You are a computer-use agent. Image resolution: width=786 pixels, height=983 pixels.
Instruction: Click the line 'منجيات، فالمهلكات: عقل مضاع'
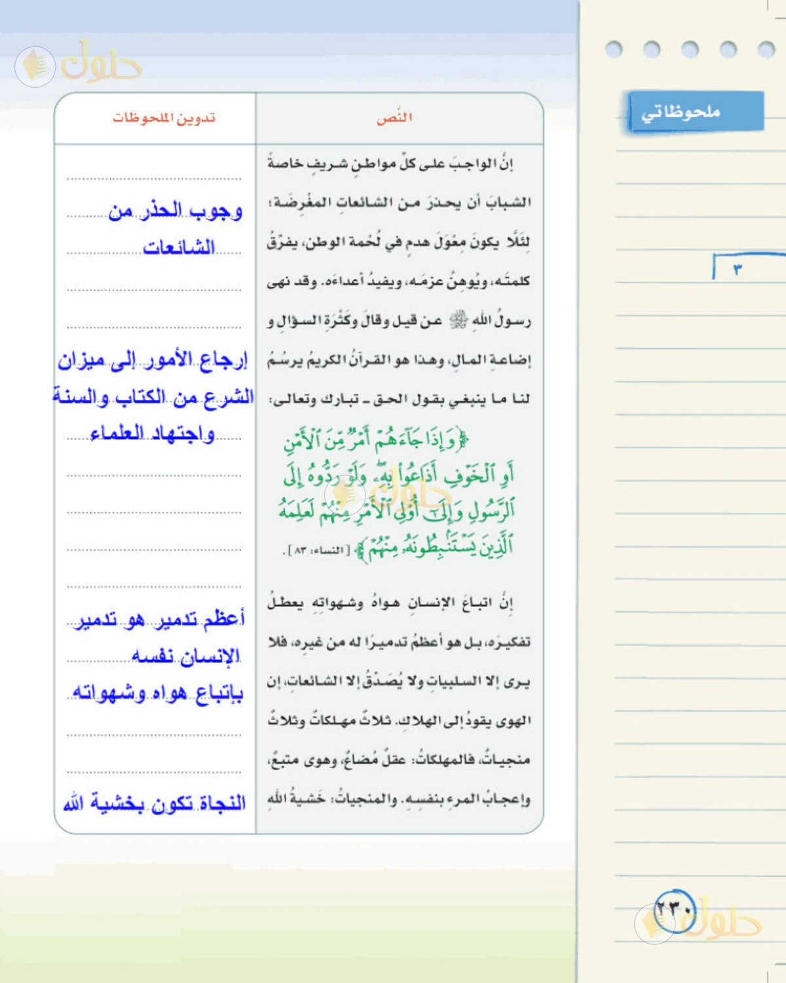point(398,760)
